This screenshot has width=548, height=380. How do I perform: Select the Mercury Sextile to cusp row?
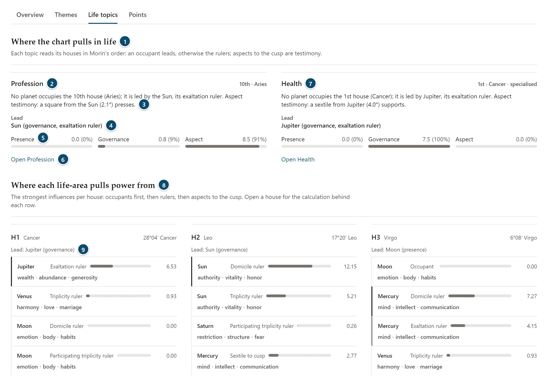point(274,361)
